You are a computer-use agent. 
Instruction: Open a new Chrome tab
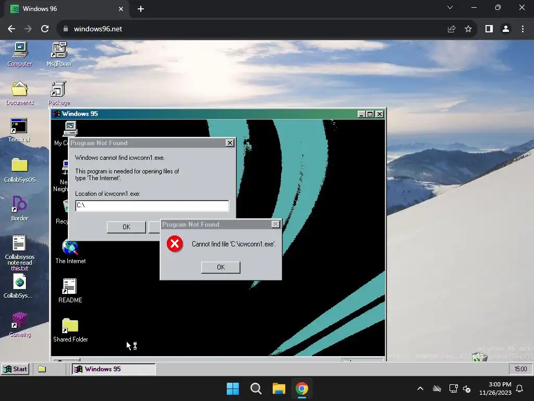[141, 9]
